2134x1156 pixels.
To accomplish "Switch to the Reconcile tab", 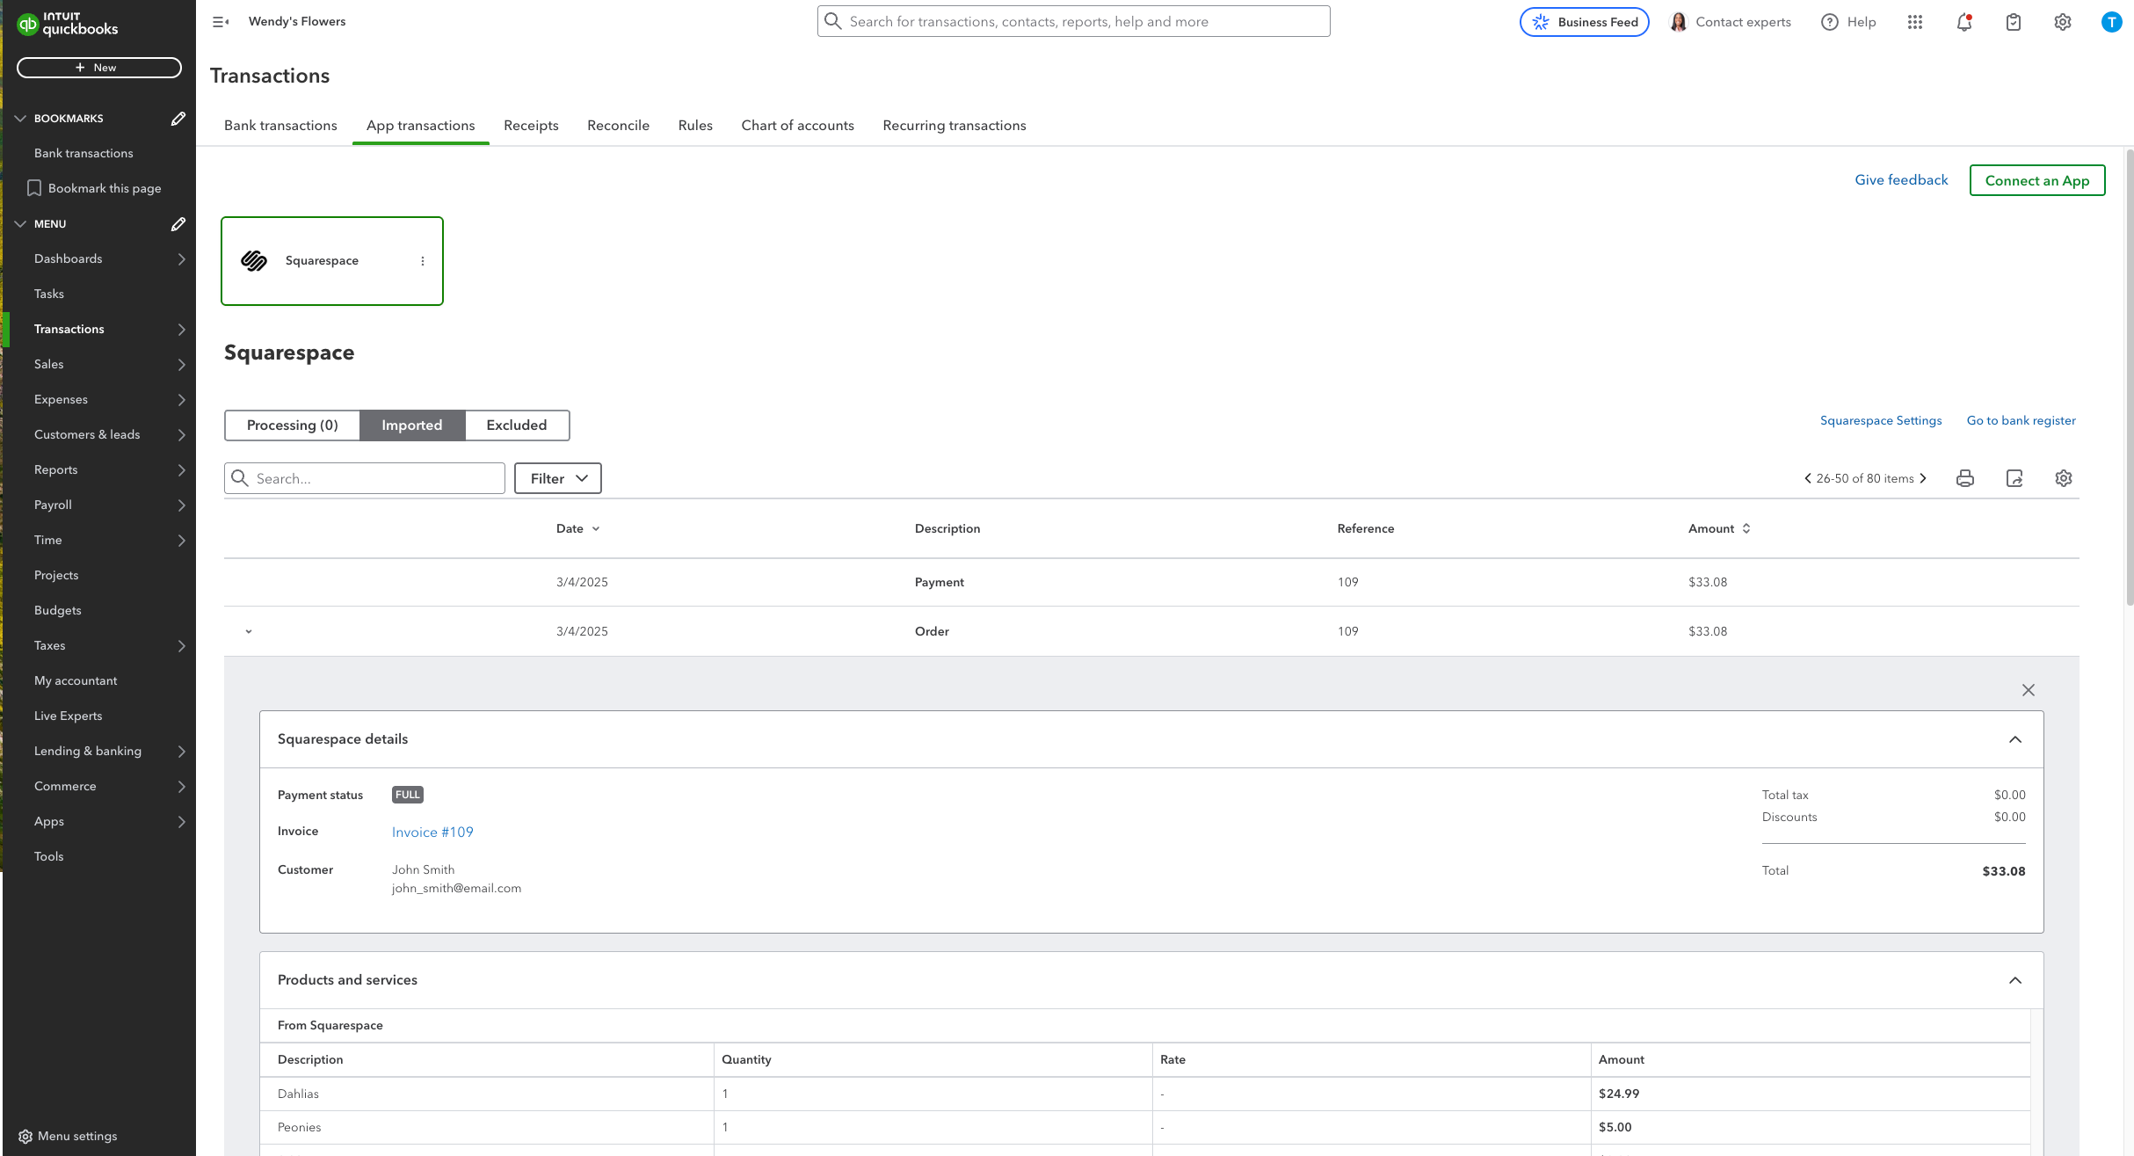I will point(618,126).
